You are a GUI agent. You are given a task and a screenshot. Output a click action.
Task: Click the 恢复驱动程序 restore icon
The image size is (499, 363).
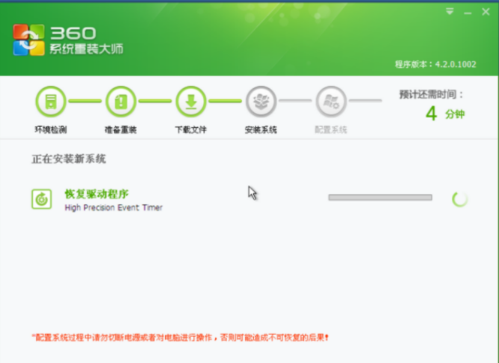click(41, 199)
